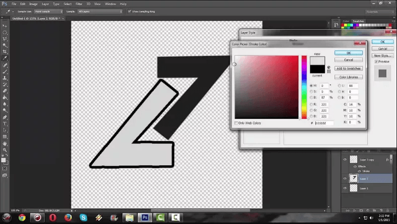Open the Filter menu
This screenshot has height=224, width=397.
click(79, 4)
